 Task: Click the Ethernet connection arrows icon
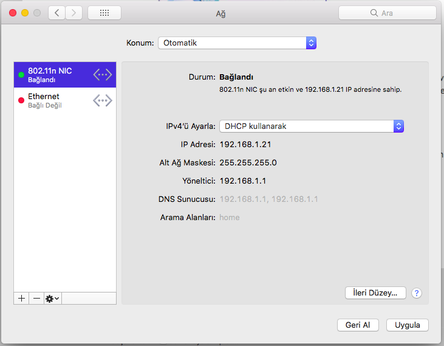click(x=103, y=100)
